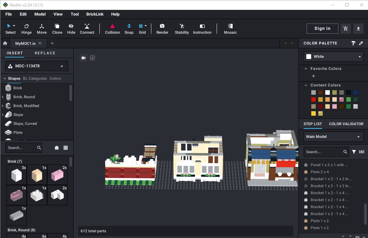Image resolution: width=368 pixels, height=238 pixels.
Task: Open the White color dropdown
Action: [x=333, y=57]
